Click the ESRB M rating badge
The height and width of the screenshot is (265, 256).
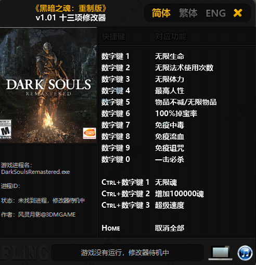[6, 129]
